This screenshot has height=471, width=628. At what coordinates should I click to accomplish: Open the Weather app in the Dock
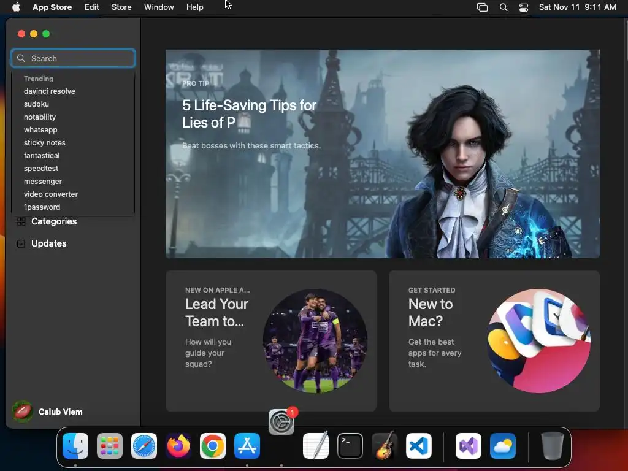(503, 446)
